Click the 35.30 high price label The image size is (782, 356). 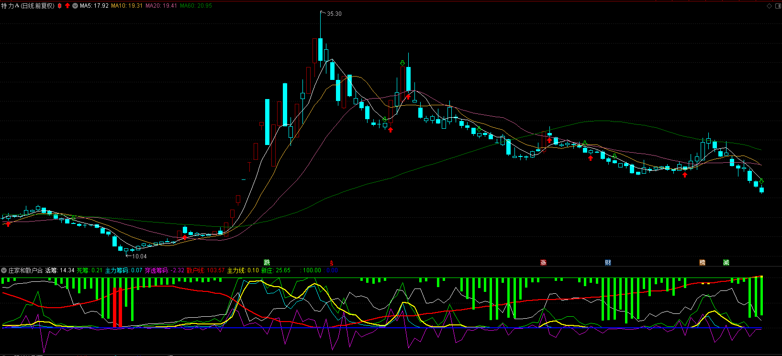coord(334,14)
